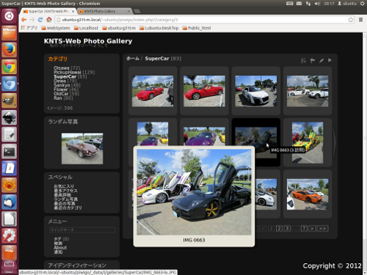Launch the Files manager from the dock
This screenshot has width=367, height=275.
pos(10,33)
